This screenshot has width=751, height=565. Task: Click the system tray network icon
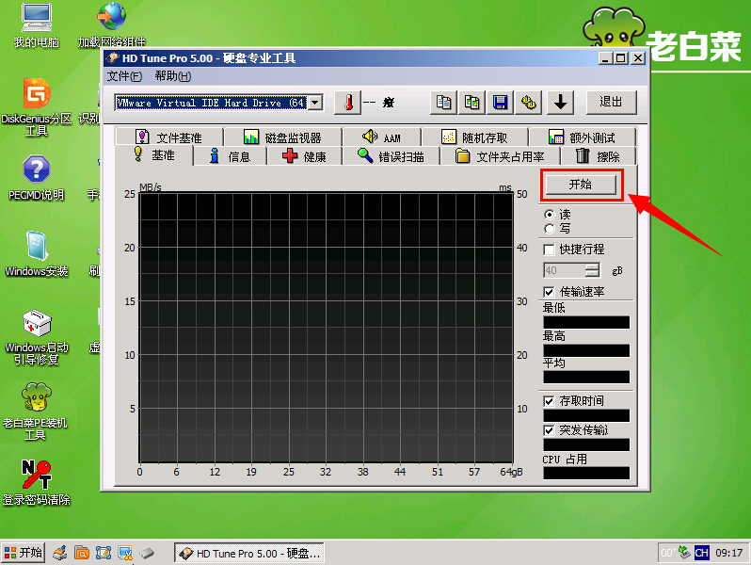point(685,553)
